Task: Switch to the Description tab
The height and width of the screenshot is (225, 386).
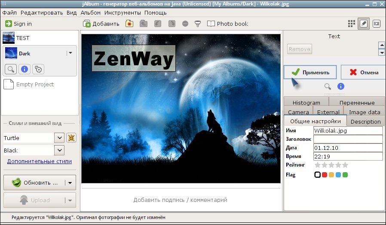Action: pos(365,121)
